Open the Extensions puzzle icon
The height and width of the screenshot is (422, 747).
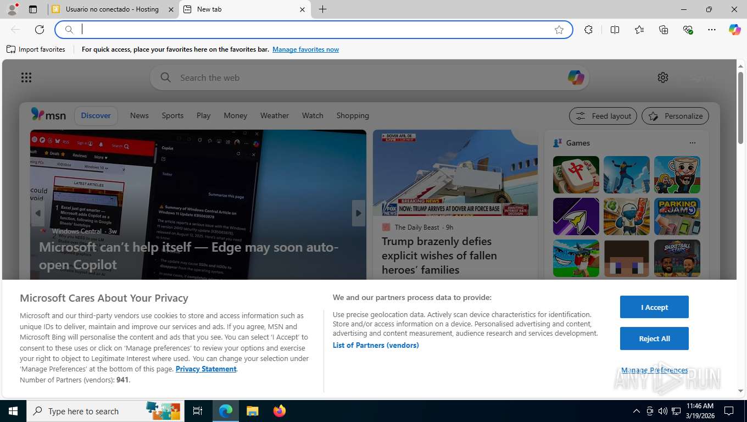pyautogui.click(x=589, y=30)
